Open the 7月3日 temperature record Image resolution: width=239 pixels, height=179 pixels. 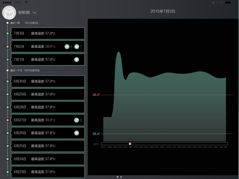coord(48,33)
